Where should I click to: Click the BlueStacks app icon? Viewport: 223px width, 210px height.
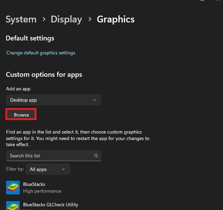point(13,187)
